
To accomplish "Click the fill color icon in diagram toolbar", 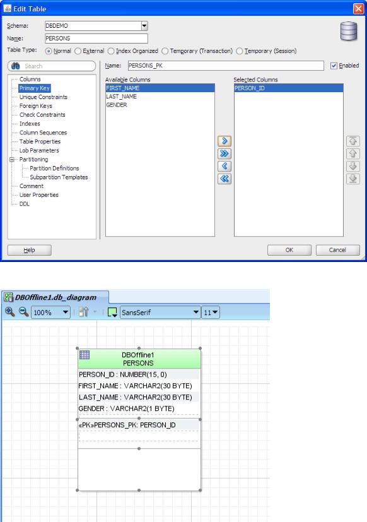I will coord(112,312).
